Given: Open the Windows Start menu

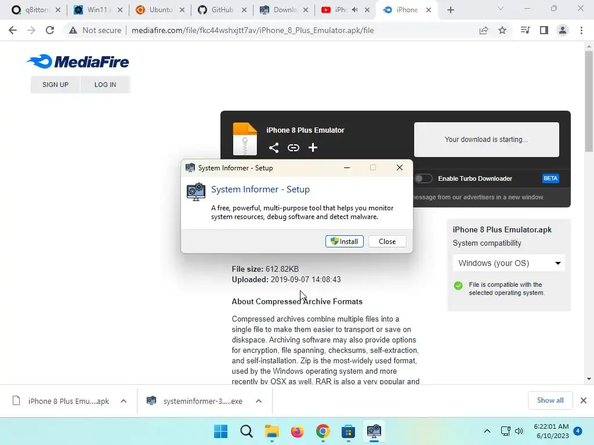Looking at the screenshot, I should (221, 431).
